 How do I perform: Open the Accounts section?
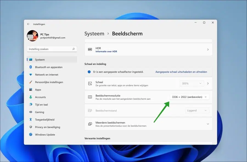click(52, 97)
